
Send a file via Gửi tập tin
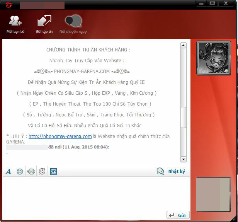coord(44,24)
